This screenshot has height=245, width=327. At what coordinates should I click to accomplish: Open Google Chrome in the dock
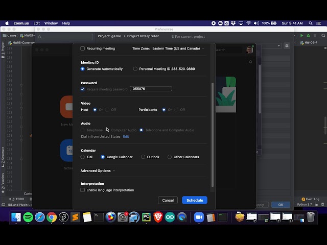coord(52,217)
